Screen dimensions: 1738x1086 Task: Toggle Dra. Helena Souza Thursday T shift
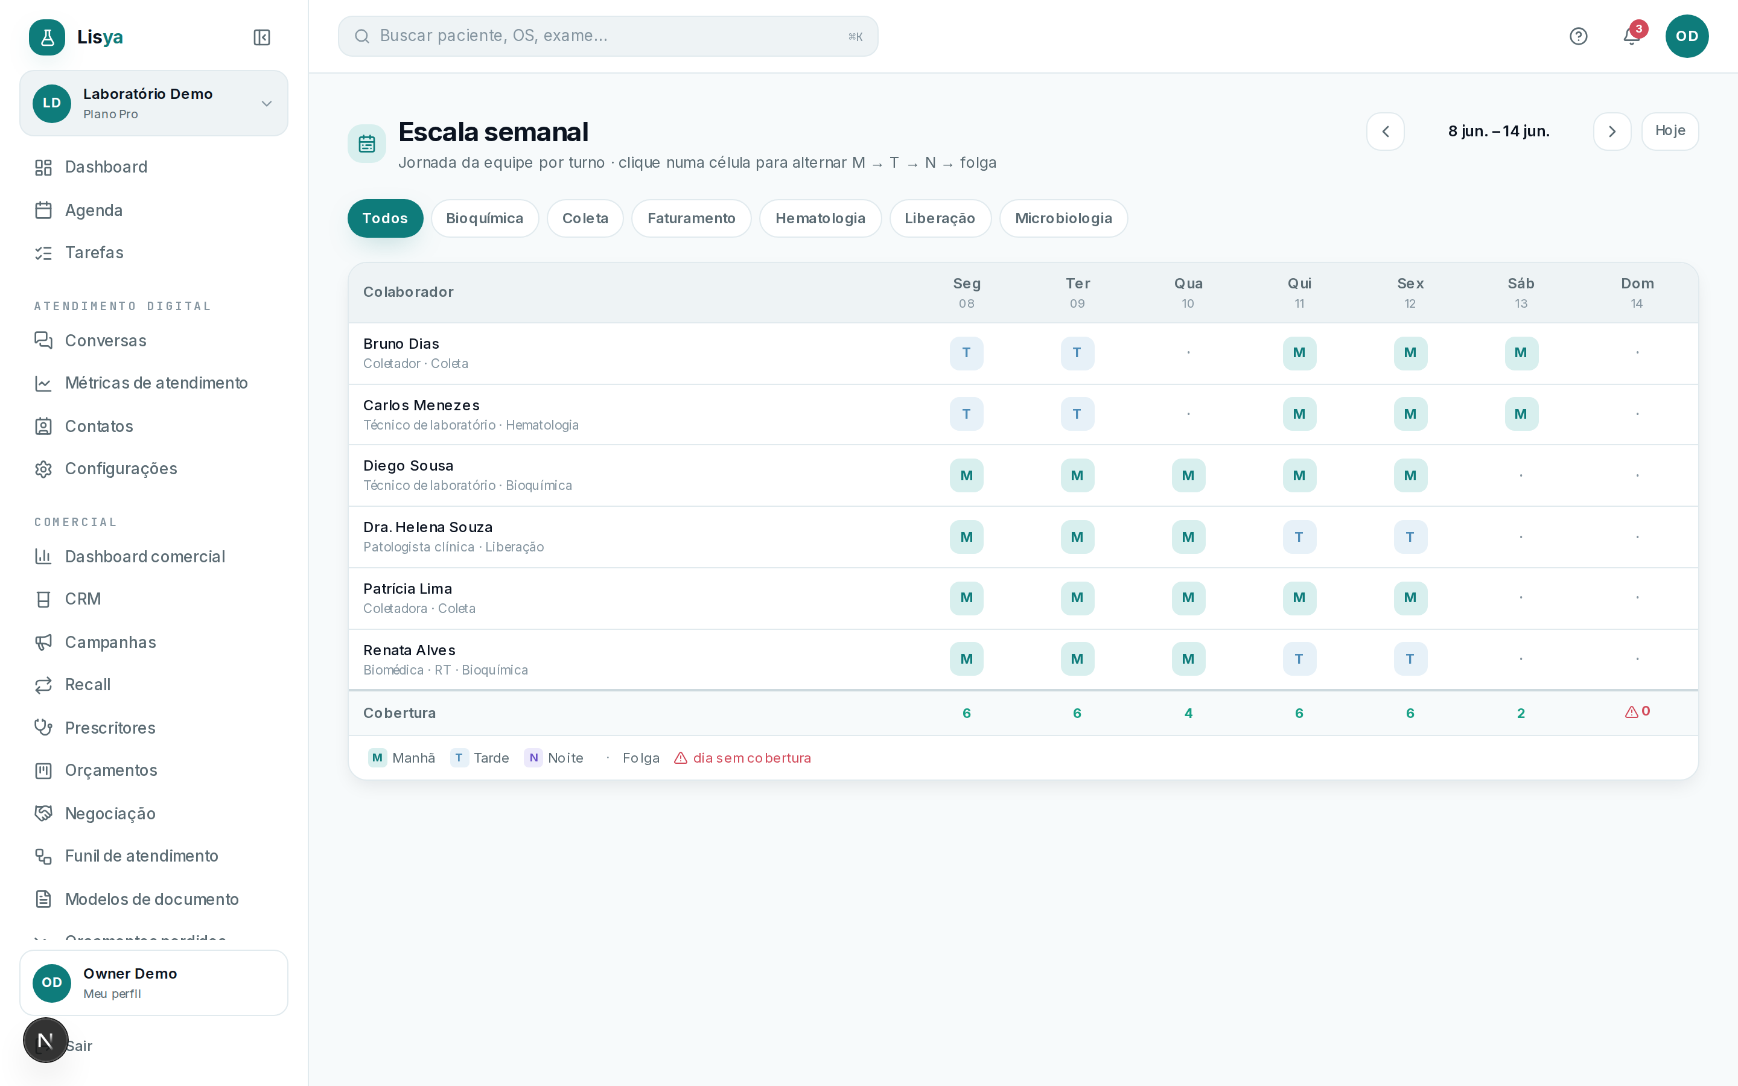(x=1299, y=536)
